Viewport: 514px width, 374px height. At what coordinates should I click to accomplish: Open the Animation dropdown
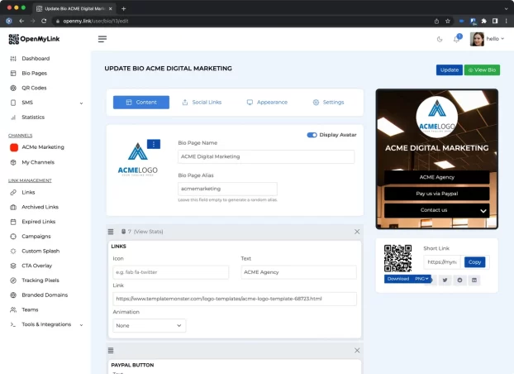click(149, 326)
